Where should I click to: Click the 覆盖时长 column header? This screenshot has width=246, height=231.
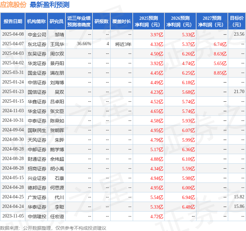coord(122,21)
